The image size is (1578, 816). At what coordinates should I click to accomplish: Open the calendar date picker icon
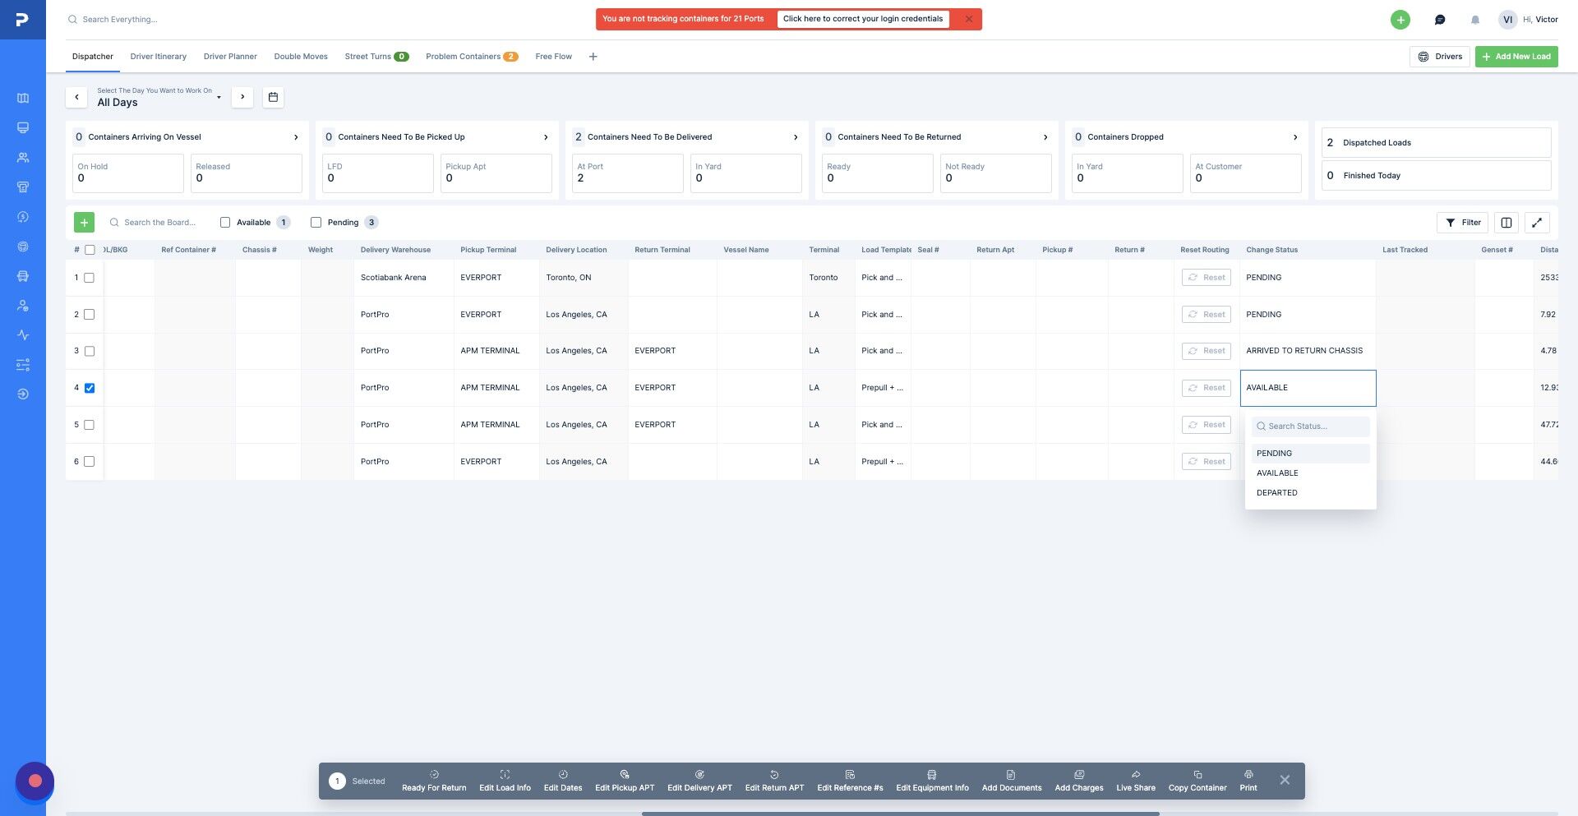click(x=273, y=97)
